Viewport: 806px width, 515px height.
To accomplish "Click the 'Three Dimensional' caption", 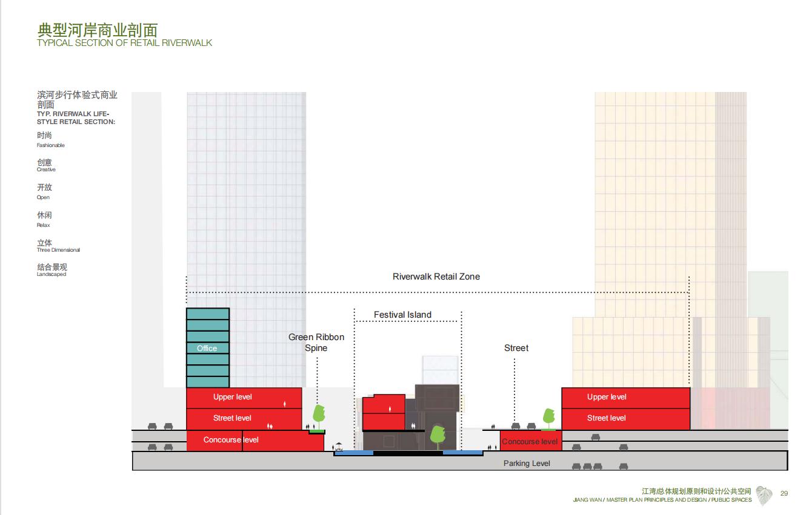I will [x=58, y=250].
